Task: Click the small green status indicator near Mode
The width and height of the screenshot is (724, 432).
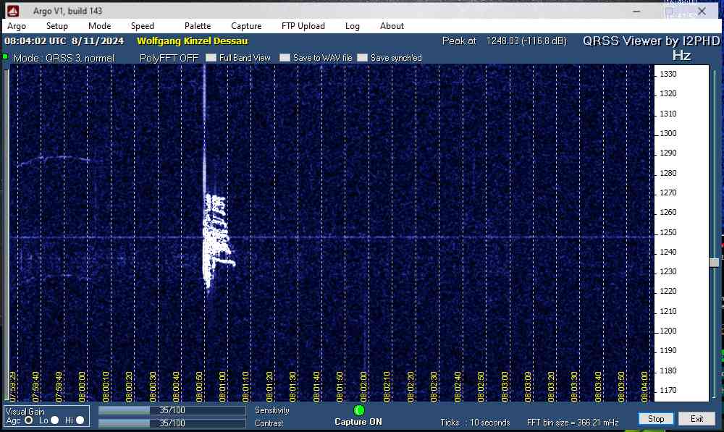Action: click(5, 56)
